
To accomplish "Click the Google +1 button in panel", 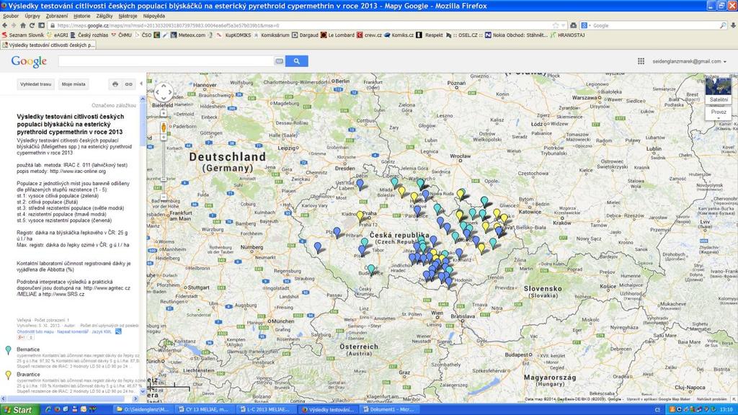I will 21,338.
